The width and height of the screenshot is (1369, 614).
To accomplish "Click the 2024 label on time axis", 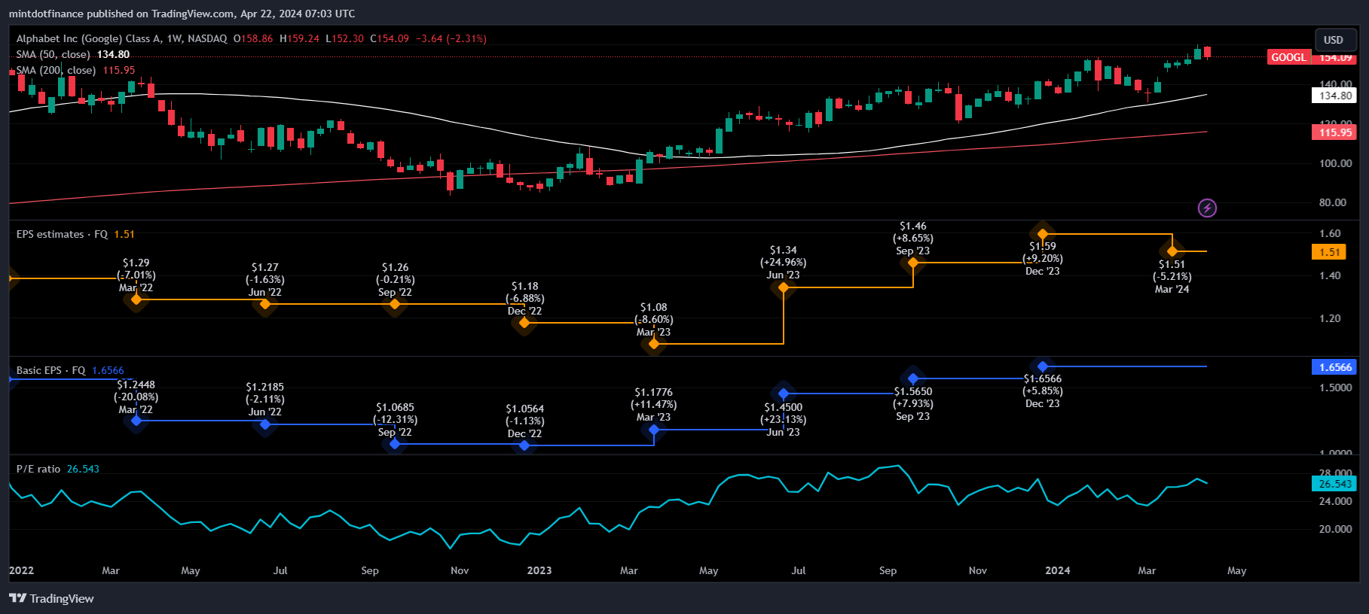I will pyautogui.click(x=1058, y=570).
